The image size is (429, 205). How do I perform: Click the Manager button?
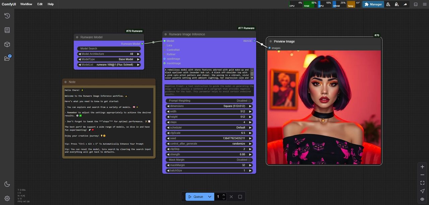click(x=373, y=4)
